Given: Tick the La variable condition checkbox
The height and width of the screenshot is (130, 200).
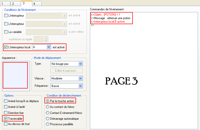Looking at the screenshot, I should [6, 32].
